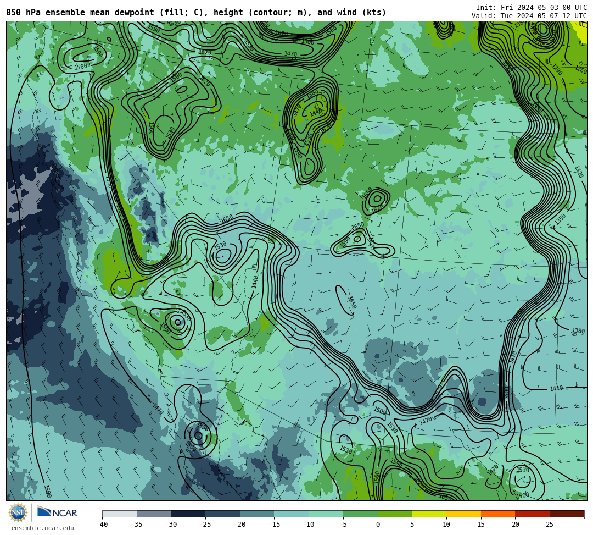Pick the 15 to 20 orange colorbar segment
Viewport: 593px width, 535px height.
point(498,514)
